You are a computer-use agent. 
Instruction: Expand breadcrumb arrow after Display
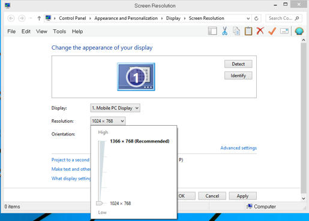click(x=185, y=19)
